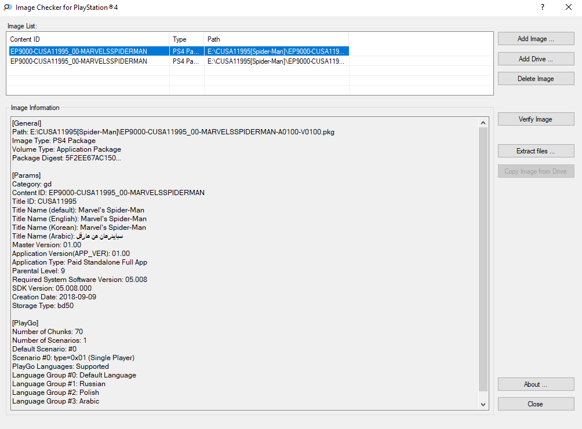Close the window with the X button
This screenshot has height=429, width=582.
568,7
